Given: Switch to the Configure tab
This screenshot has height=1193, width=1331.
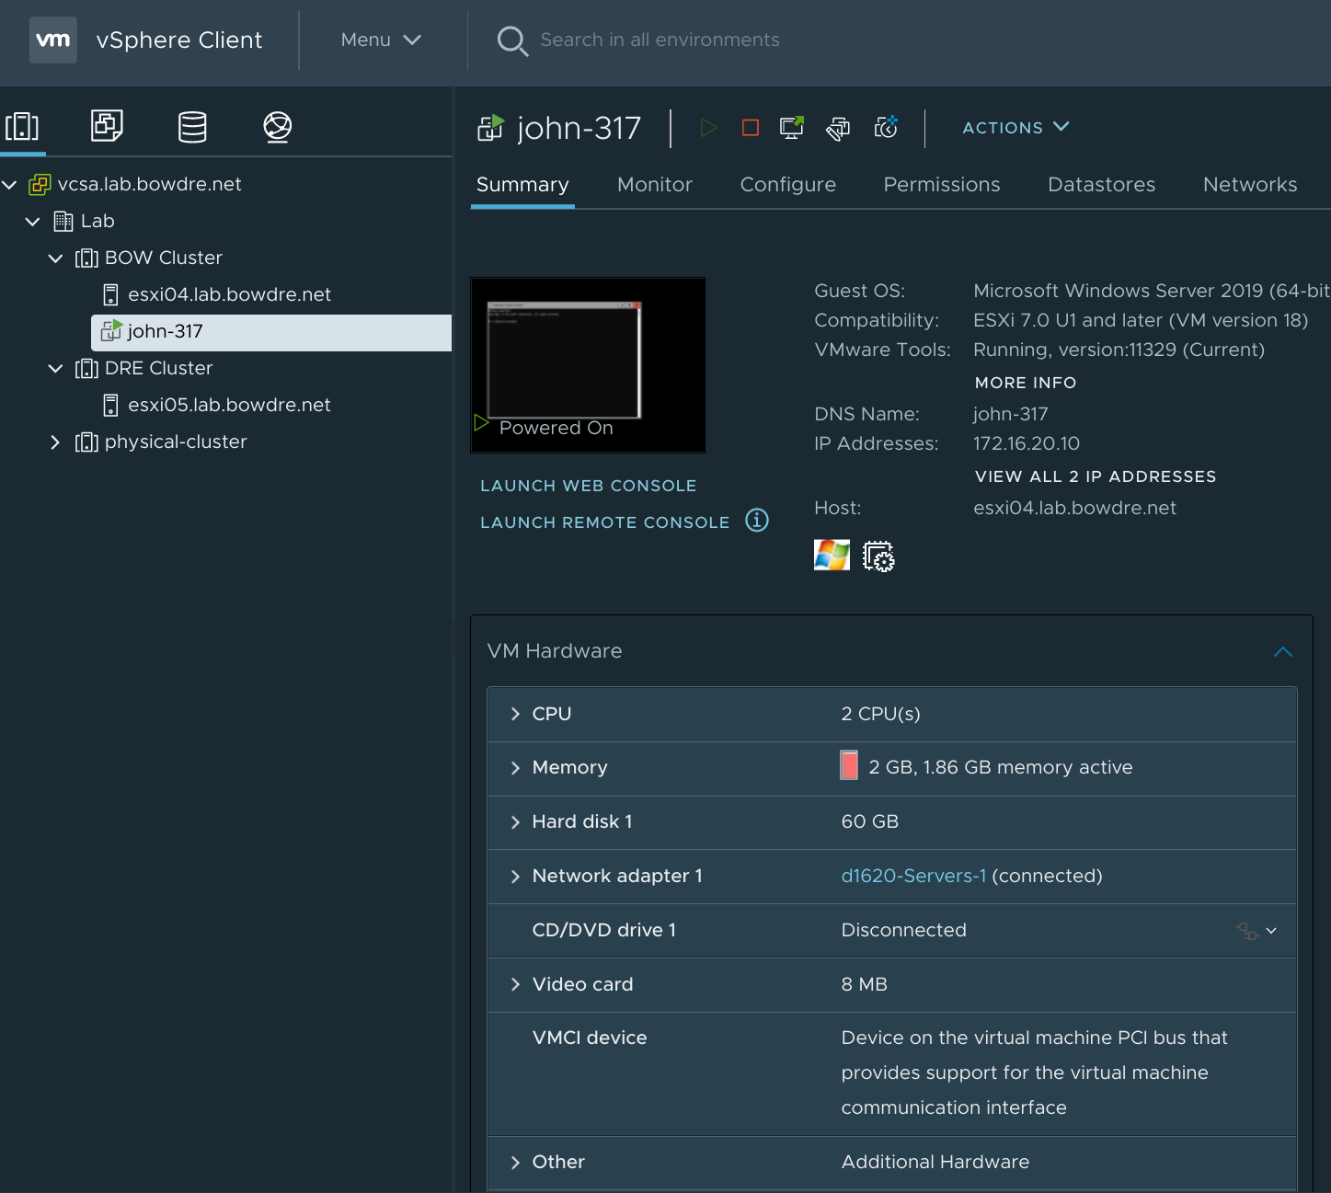Looking at the screenshot, I should click(x=788, y=185).
